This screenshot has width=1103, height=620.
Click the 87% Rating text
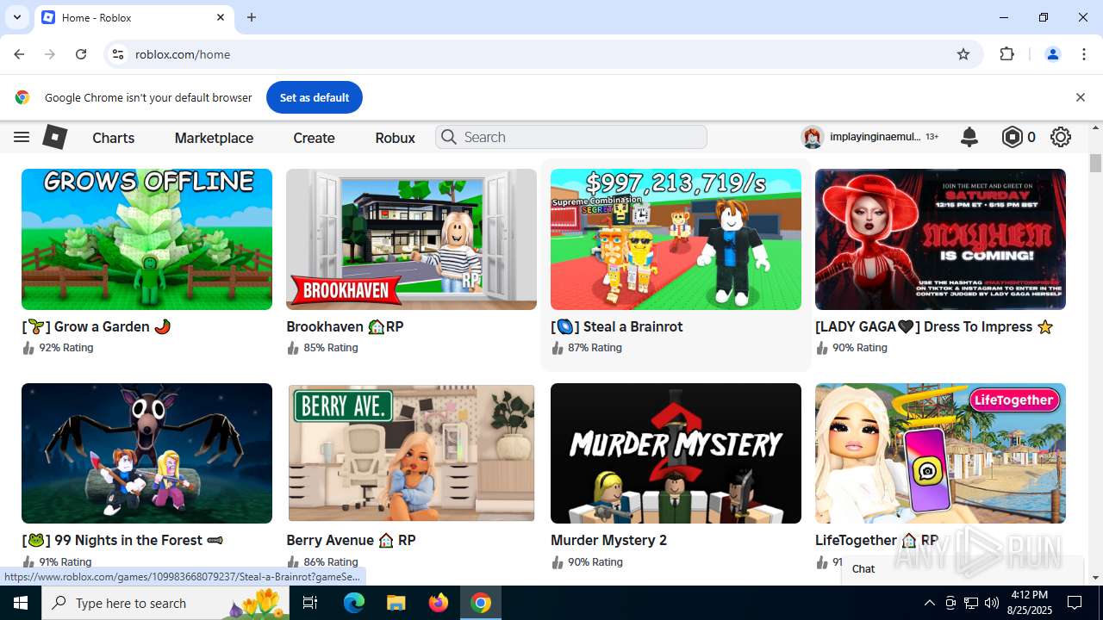tap(595, 348)
